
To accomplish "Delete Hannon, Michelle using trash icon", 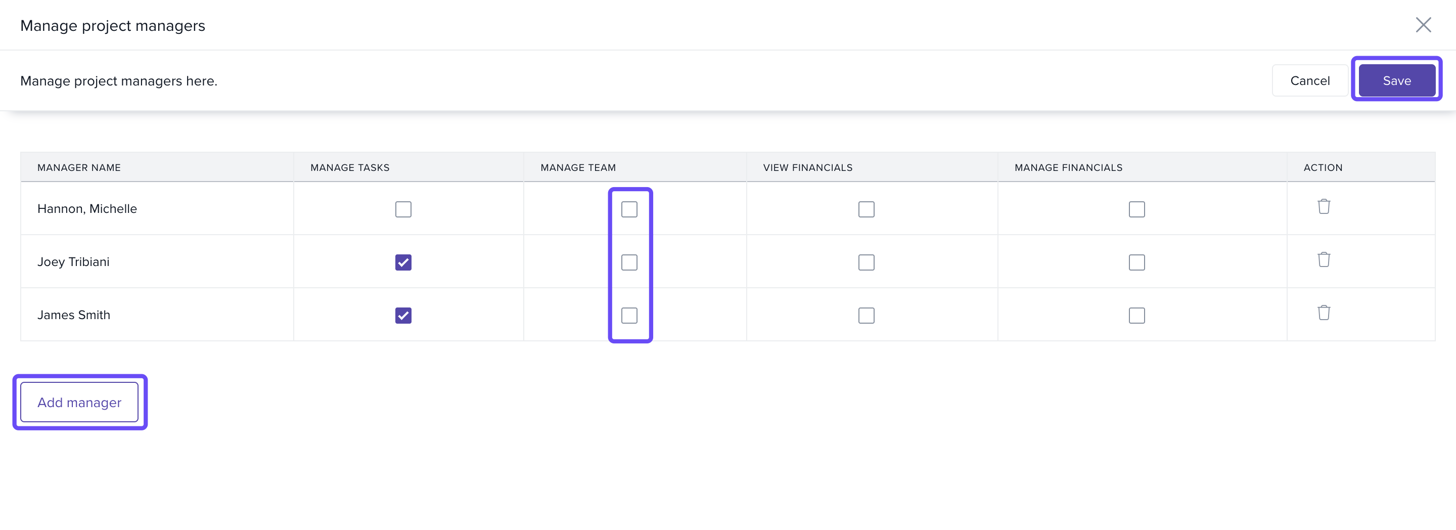I will pos(1323,206).
